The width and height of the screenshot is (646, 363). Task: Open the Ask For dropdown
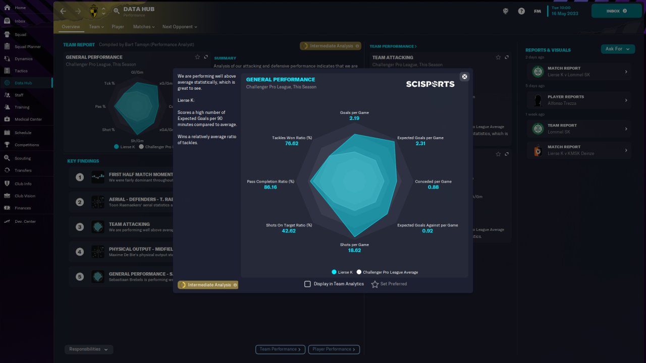click(618, 49)
